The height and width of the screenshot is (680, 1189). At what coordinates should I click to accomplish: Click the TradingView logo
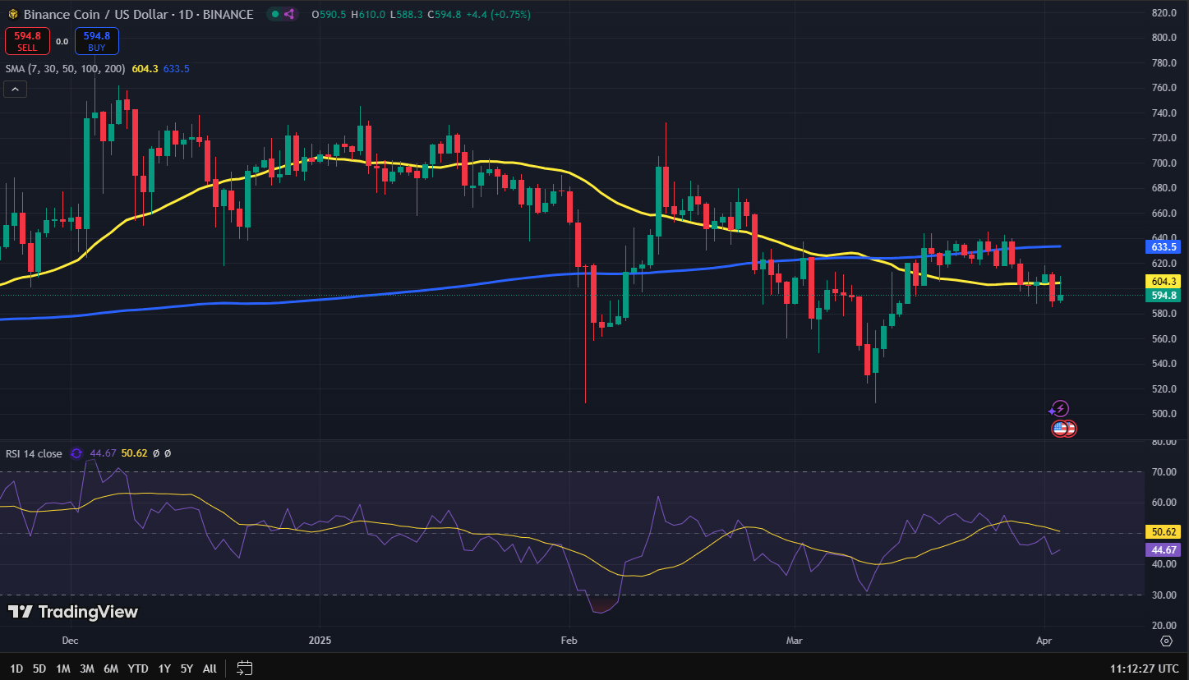[x=73, y=612]
